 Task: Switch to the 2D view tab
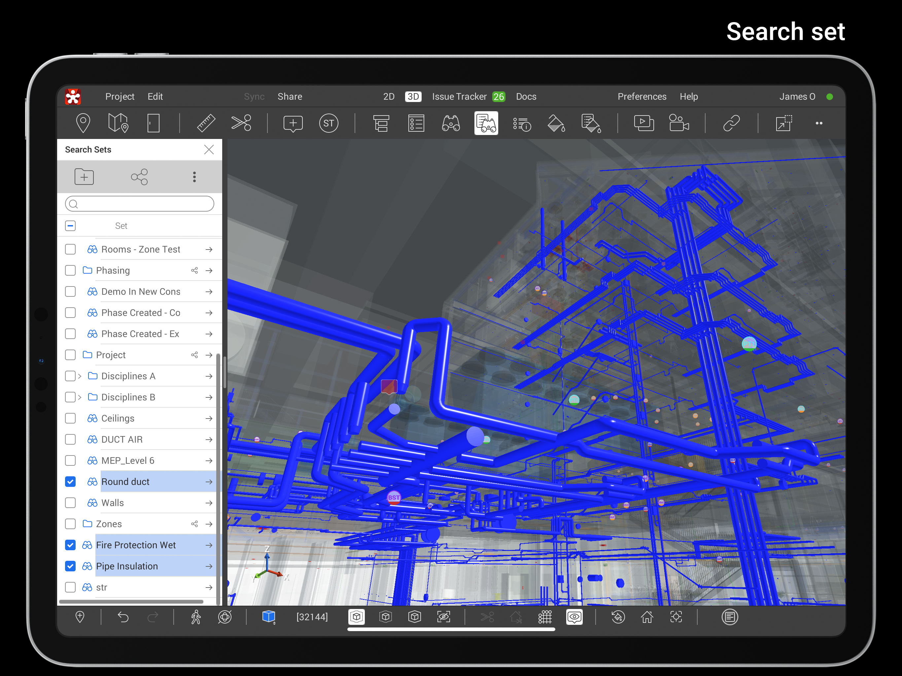pyautogui.click(x=389, y=97)
